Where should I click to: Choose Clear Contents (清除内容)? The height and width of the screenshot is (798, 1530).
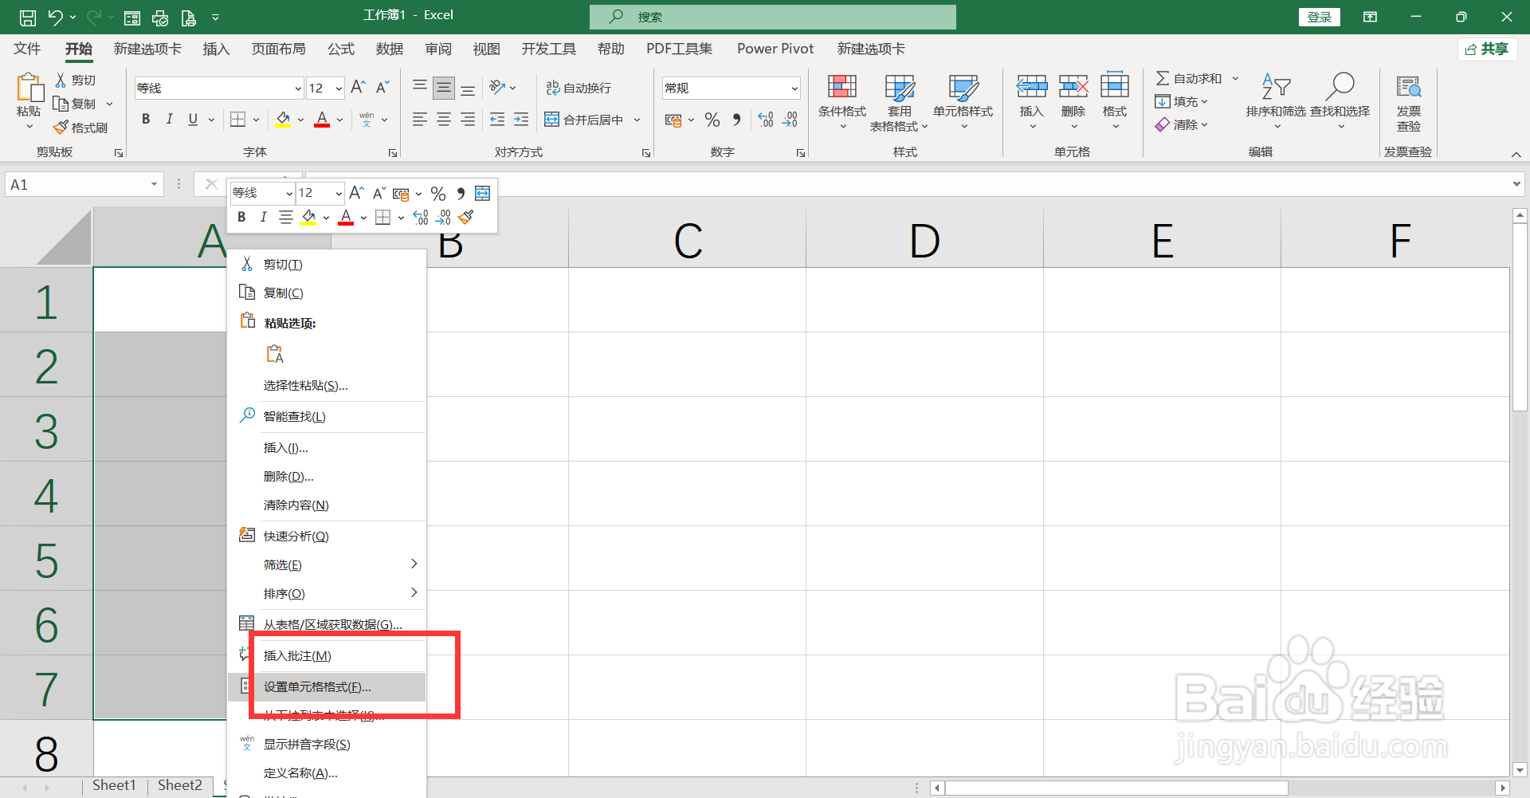[327, 505]
